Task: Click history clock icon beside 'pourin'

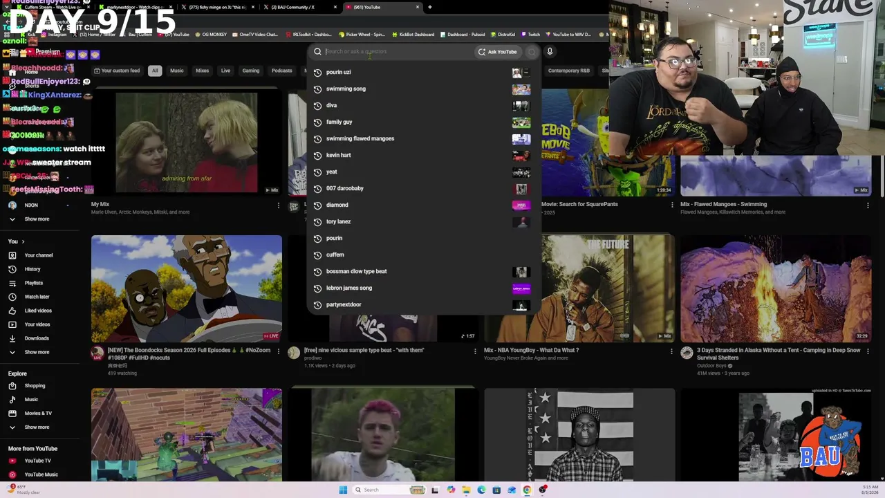Action: tap(317, 238)
